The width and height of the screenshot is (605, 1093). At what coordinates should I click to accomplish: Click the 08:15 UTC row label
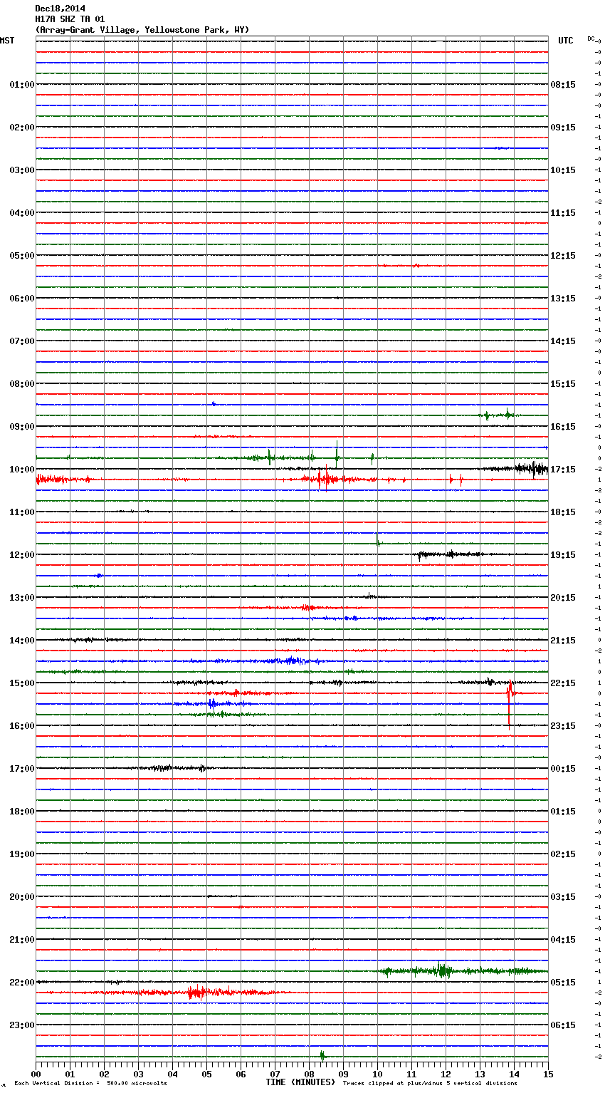[x=563, y=85]
